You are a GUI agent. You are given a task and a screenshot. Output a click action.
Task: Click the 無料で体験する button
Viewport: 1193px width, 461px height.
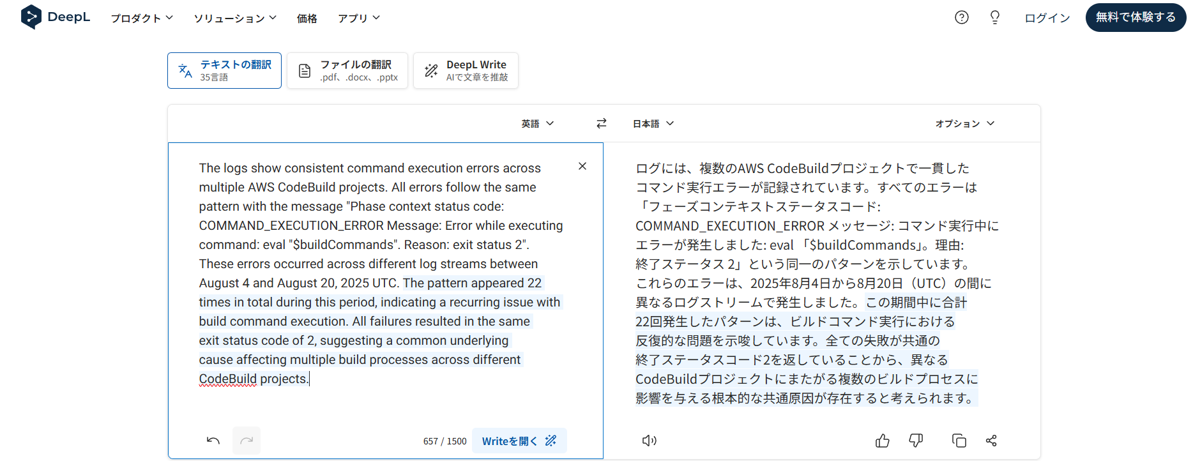(x=1135, y=17)
